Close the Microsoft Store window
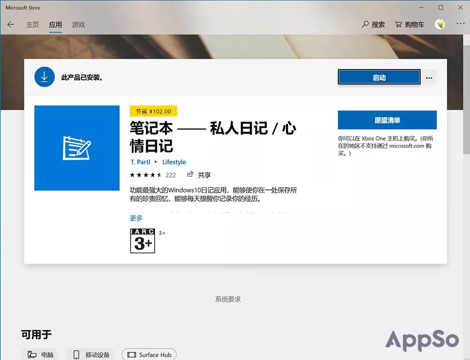This screenshot has width=470, height=360. pyautogui.click(x=461, y=8)
